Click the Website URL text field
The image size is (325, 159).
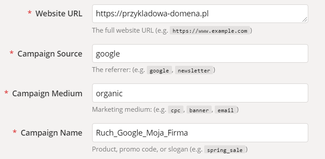click(x=200, y=14)
